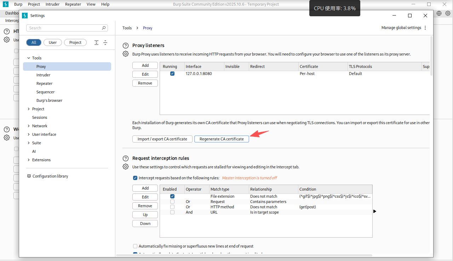The height and width of the screenshot is (261, 453).
Task: Open the Help menu
Action: [x=105, y=4]
